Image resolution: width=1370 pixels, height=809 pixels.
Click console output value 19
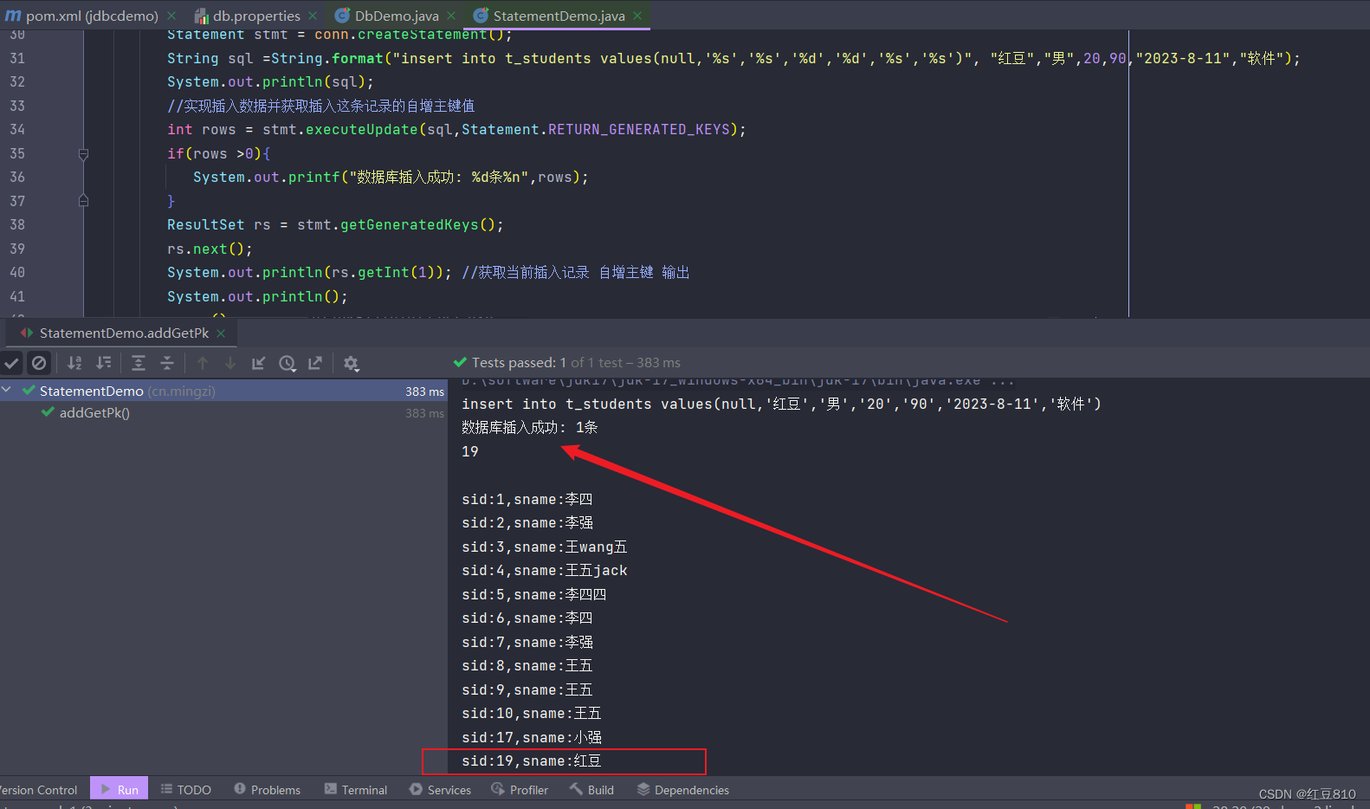pyautogui.click(x=470, y=452)
